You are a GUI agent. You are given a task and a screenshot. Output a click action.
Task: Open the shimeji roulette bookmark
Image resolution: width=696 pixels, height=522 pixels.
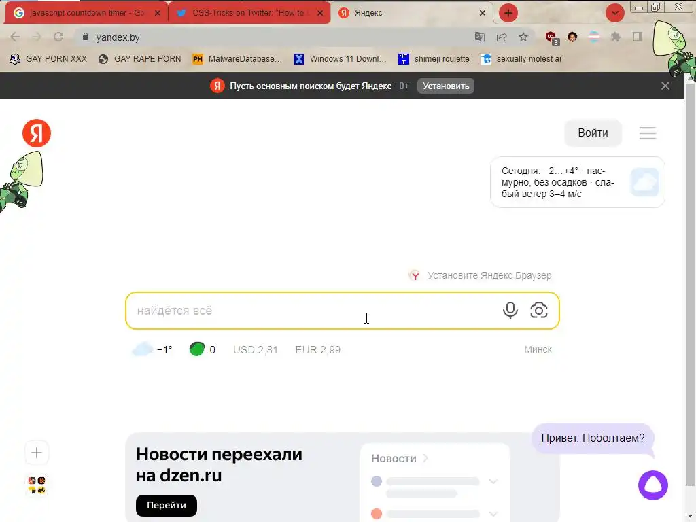pos(434,59)
